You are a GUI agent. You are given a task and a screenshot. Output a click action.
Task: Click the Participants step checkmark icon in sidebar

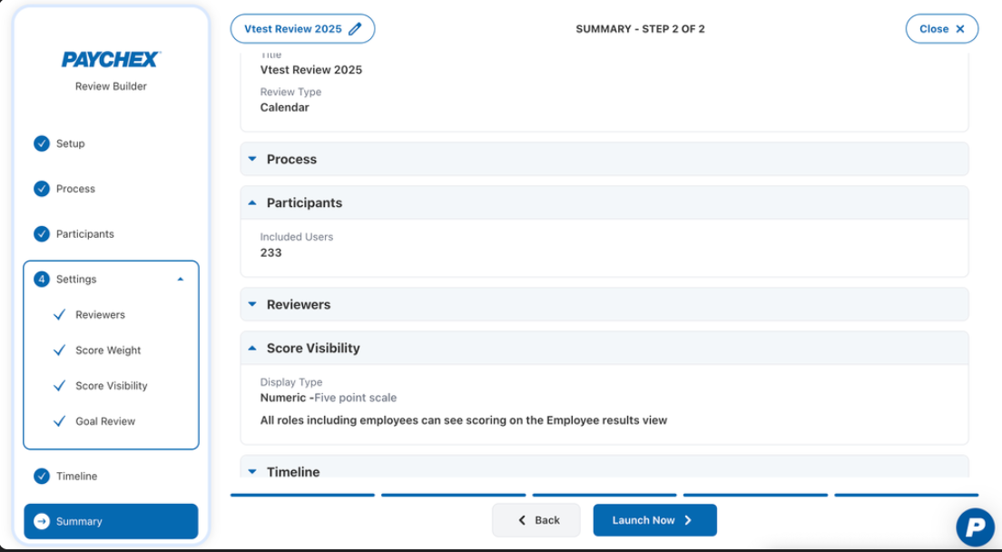(x=42, y=234)
